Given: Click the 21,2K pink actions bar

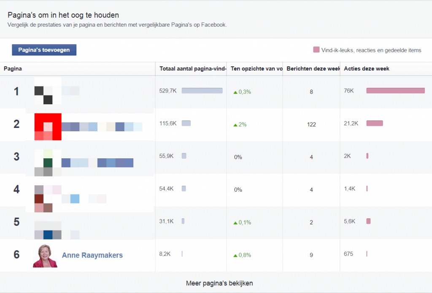Looking at the screenshot, I should pos(374,123).
